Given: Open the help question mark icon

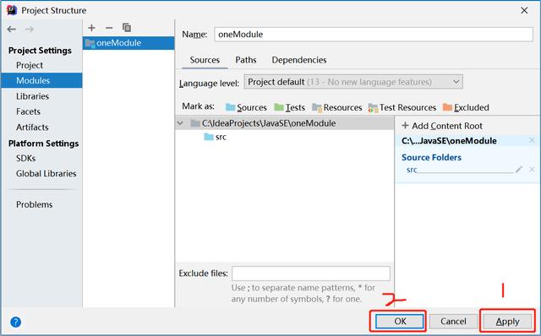Looking at the screenshot, I should pos(15,322).
